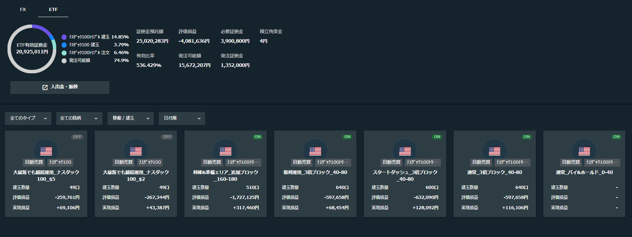Click the US flag on 通常_バイ&ホールド_0-40 card
Image resolution: width=632 pixels, height=237 pixels.
(584, 151)
